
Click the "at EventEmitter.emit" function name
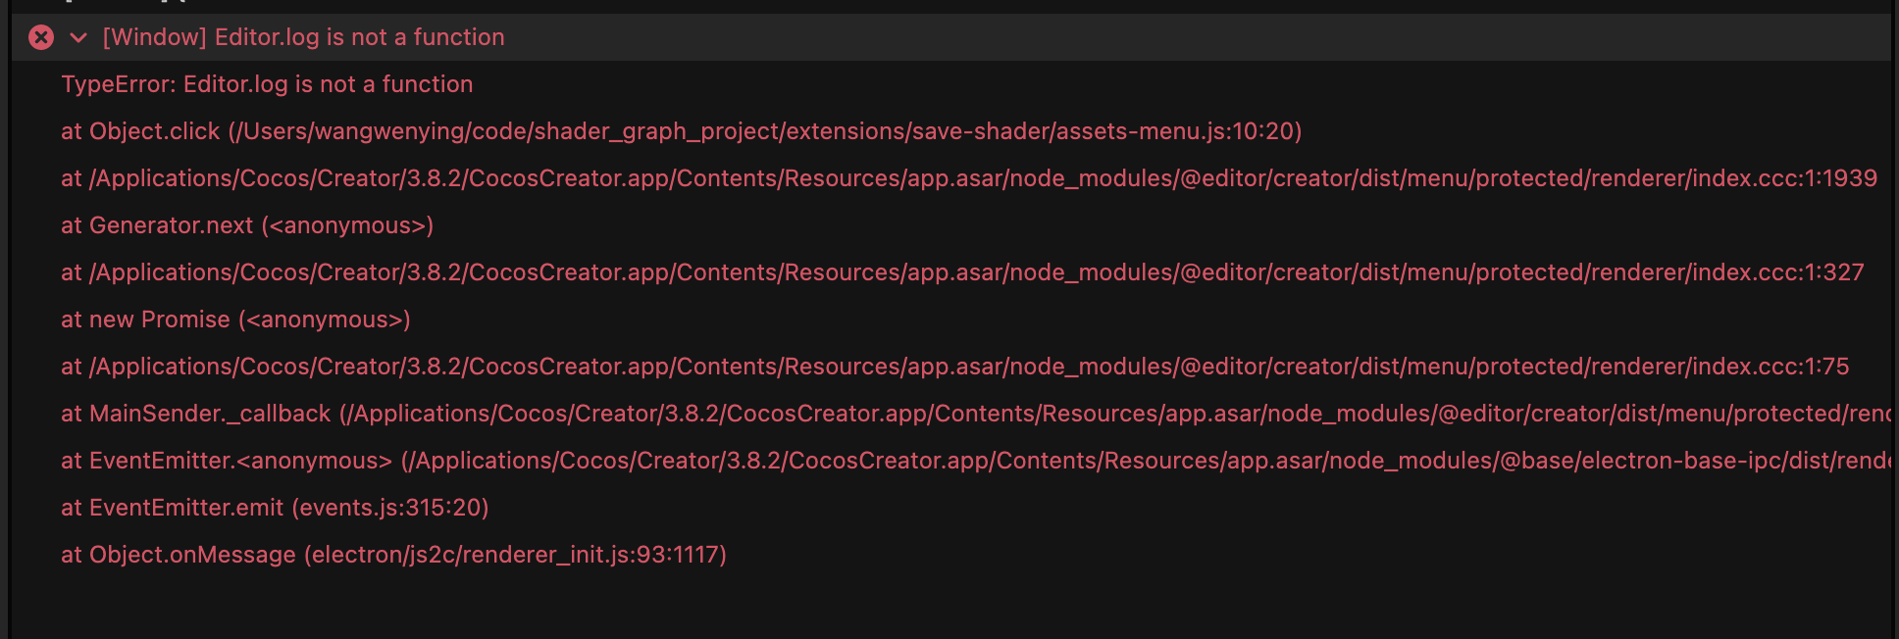tap(173, 508)
